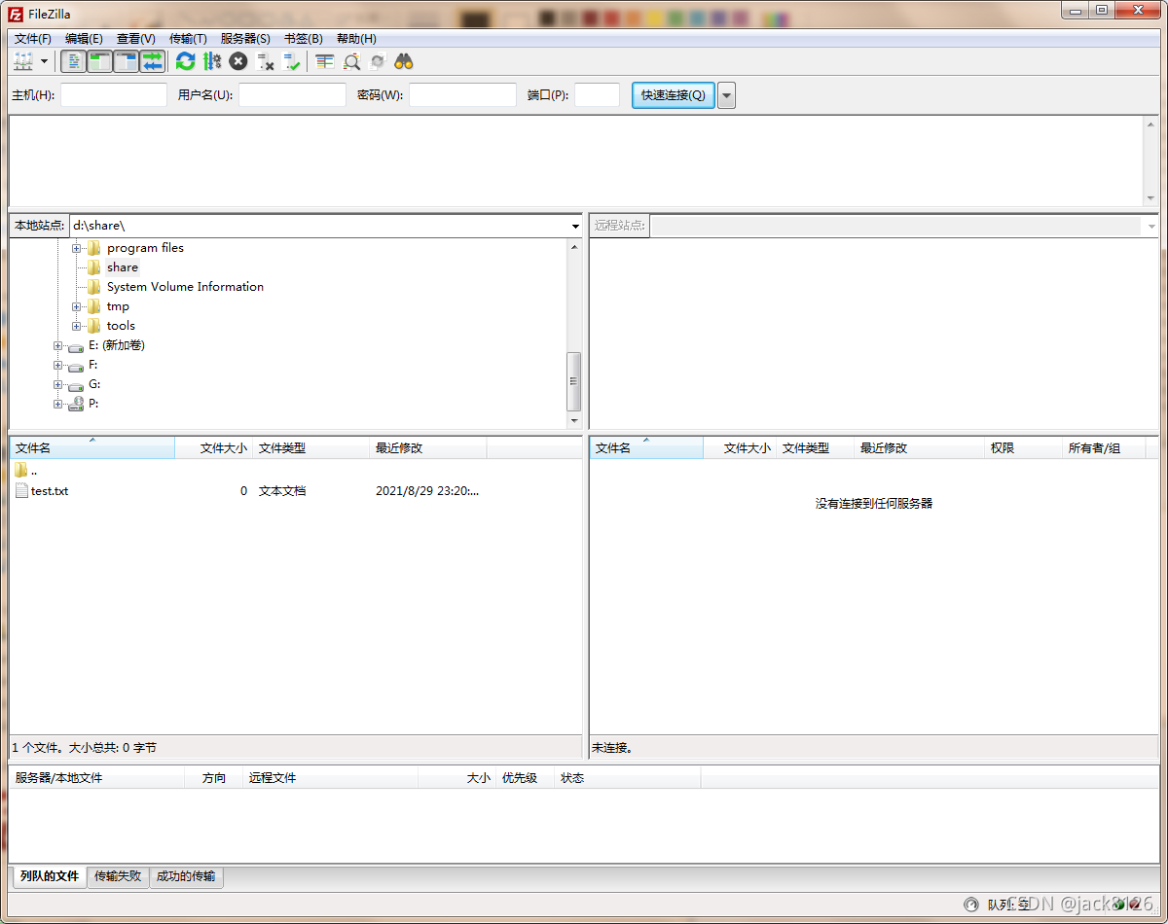Select the share folder in tree
This screenshot has height=924, width=1168.
click(123, 267)
